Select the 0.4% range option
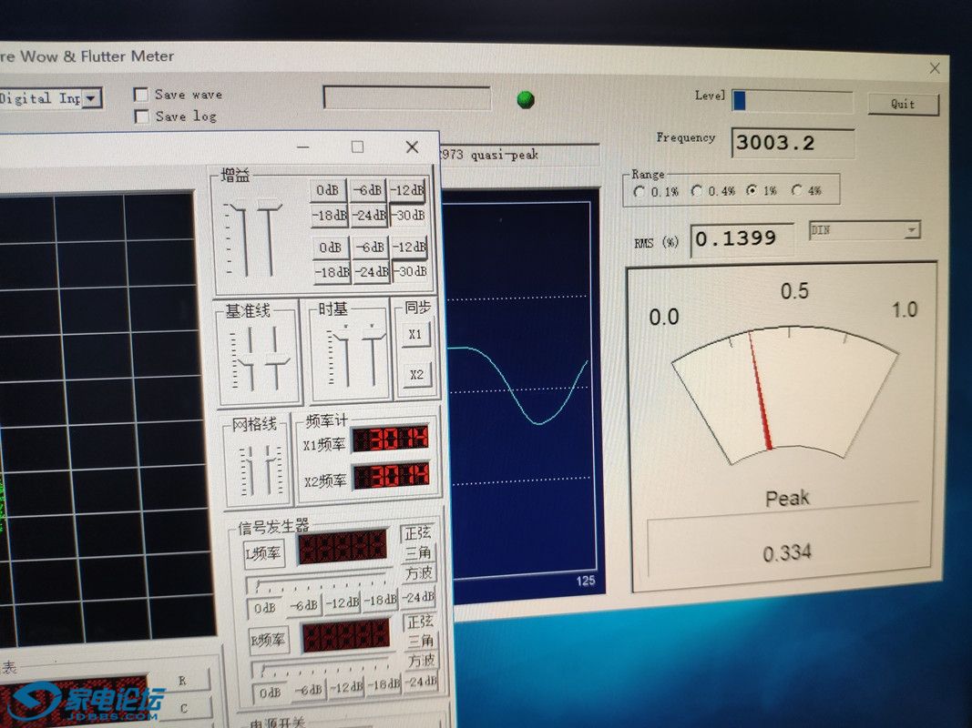Screen dimensions: 972x728 [697, 191]
